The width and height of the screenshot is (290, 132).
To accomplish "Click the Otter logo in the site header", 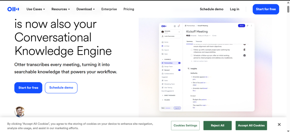I will tap(13, 9).
